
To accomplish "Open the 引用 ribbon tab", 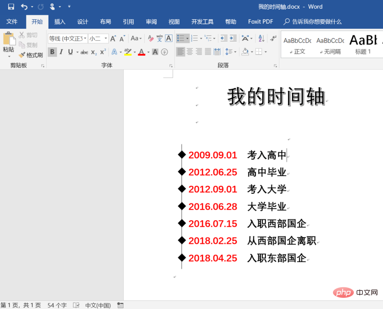I will point(128,22).
